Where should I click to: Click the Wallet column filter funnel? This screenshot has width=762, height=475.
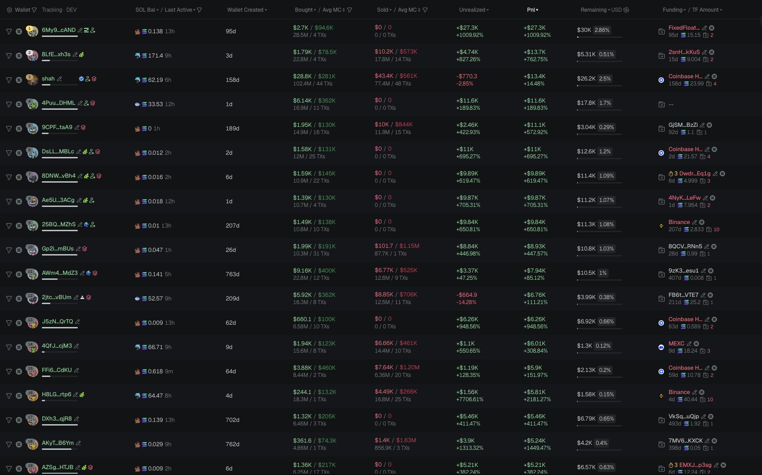(x=34, y=10)
